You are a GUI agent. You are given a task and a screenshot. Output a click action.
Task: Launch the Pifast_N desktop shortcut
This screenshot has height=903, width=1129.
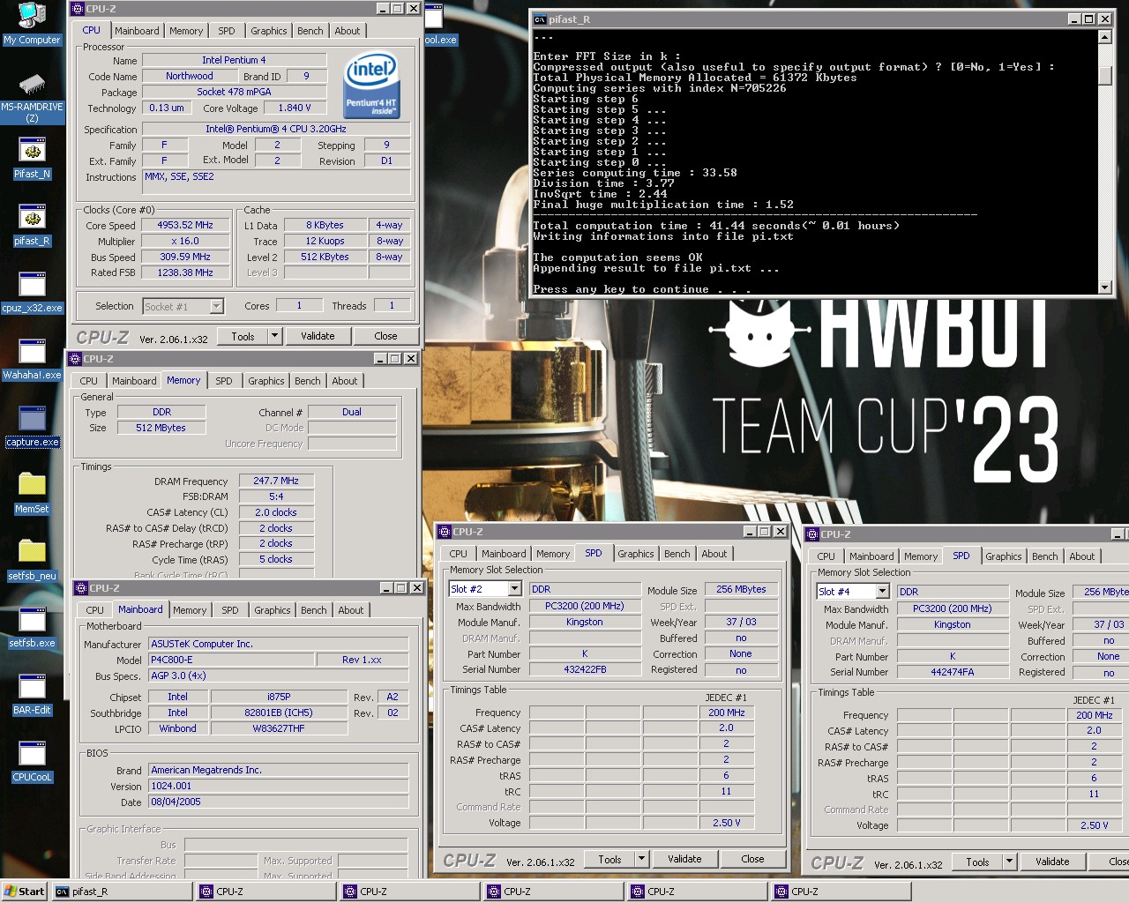pos(32,159)
